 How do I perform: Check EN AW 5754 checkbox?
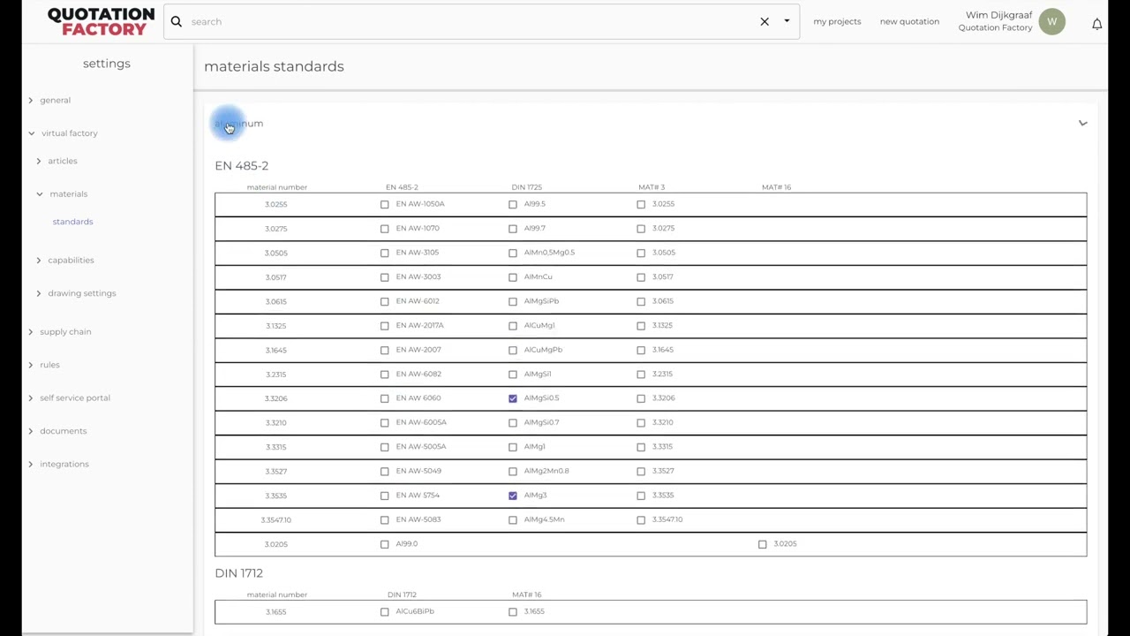pyautogui.click(x=385, y=496)
